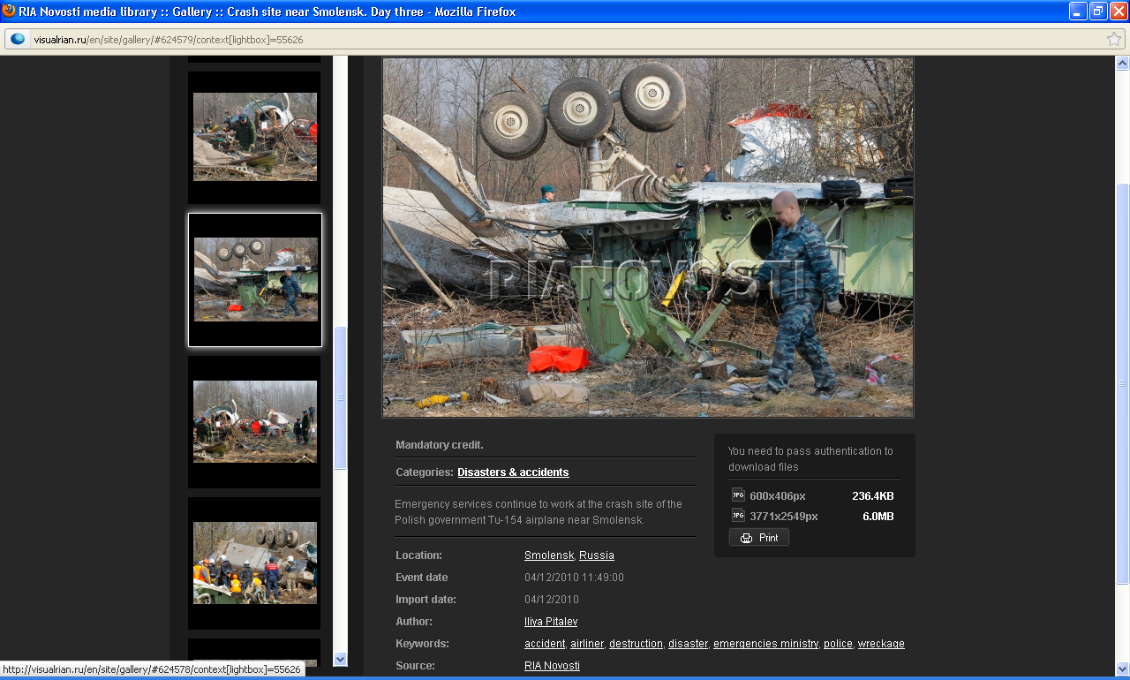Open the Russia location link
This screenshot has height=680, width=1130.
point(597,555)
